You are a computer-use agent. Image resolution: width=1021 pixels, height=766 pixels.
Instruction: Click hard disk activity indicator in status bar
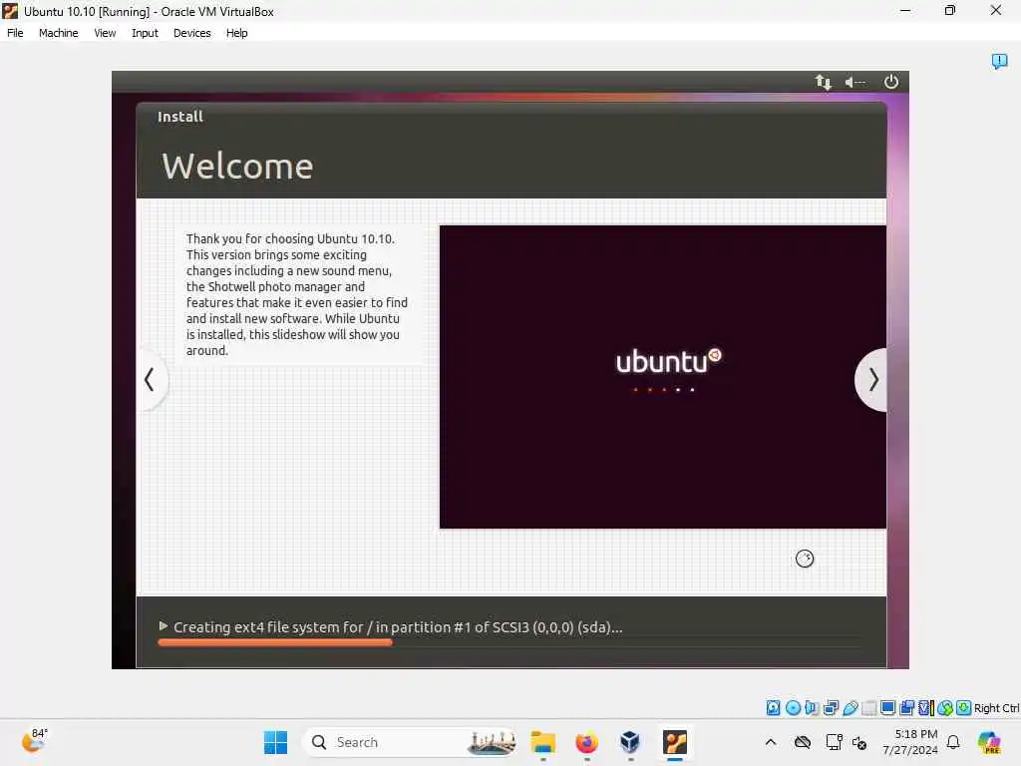773,708
